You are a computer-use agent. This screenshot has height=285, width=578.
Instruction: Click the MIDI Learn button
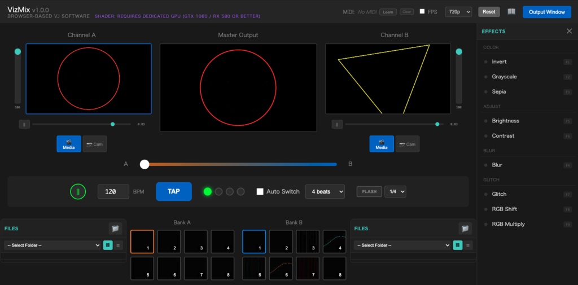388,12
